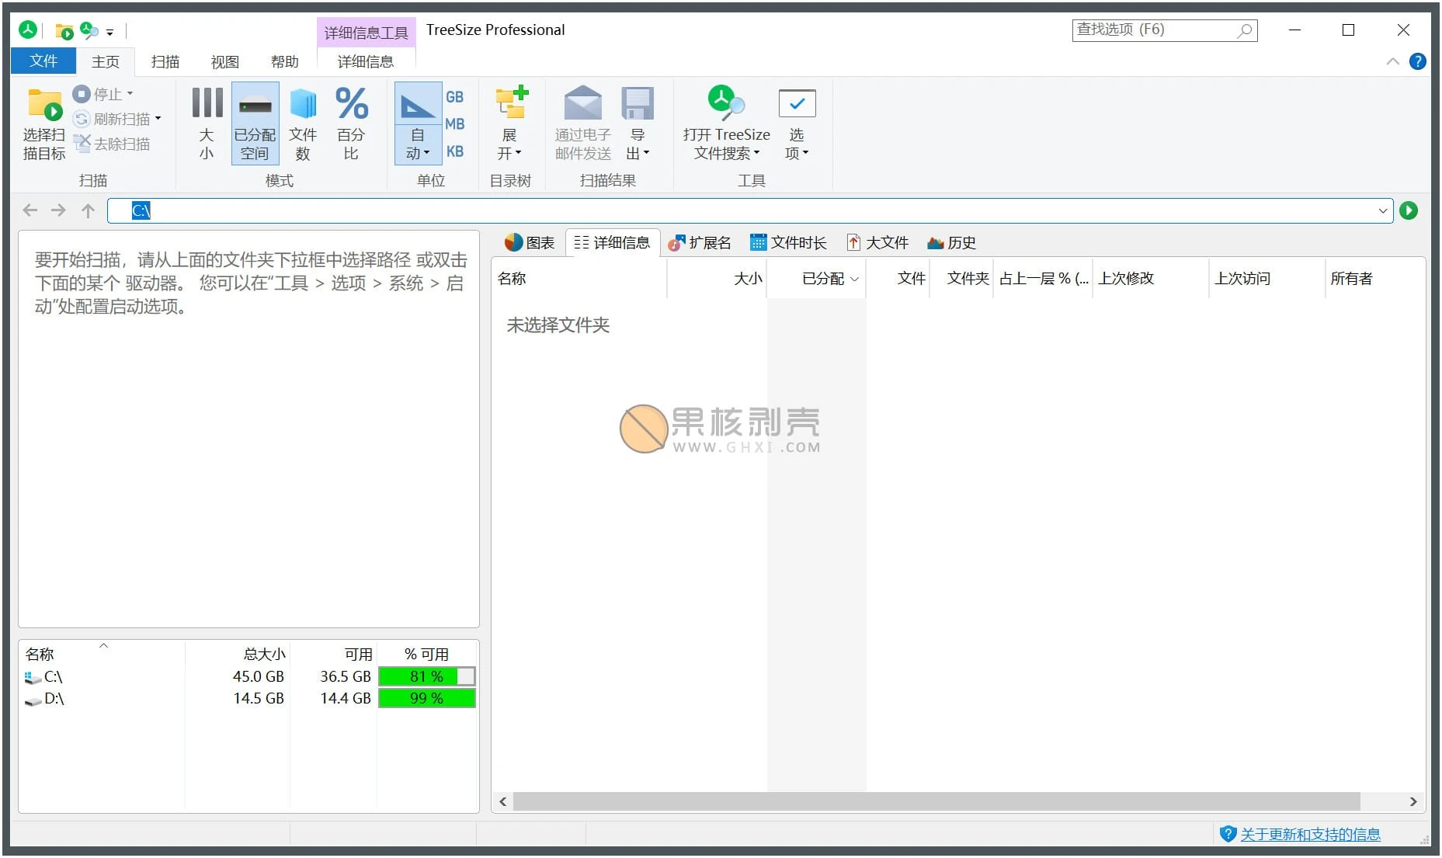The height and width of the screenshot is (858, 1442).
Task: Open the address bar path dropdown
Action: pyautogui.click(x=1382, y=210)
